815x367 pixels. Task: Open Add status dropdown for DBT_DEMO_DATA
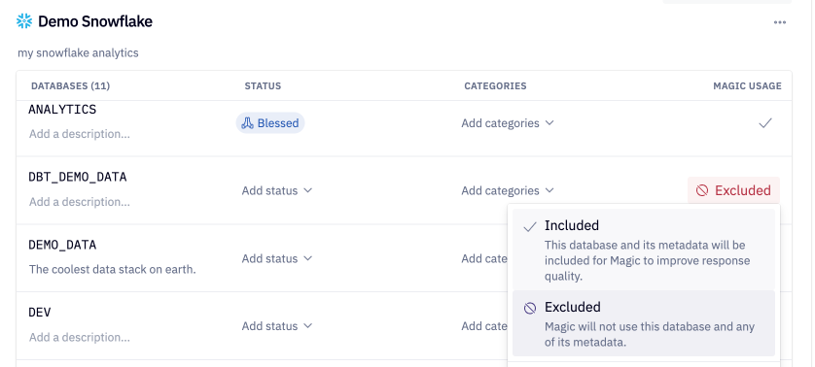pos(276,190)
